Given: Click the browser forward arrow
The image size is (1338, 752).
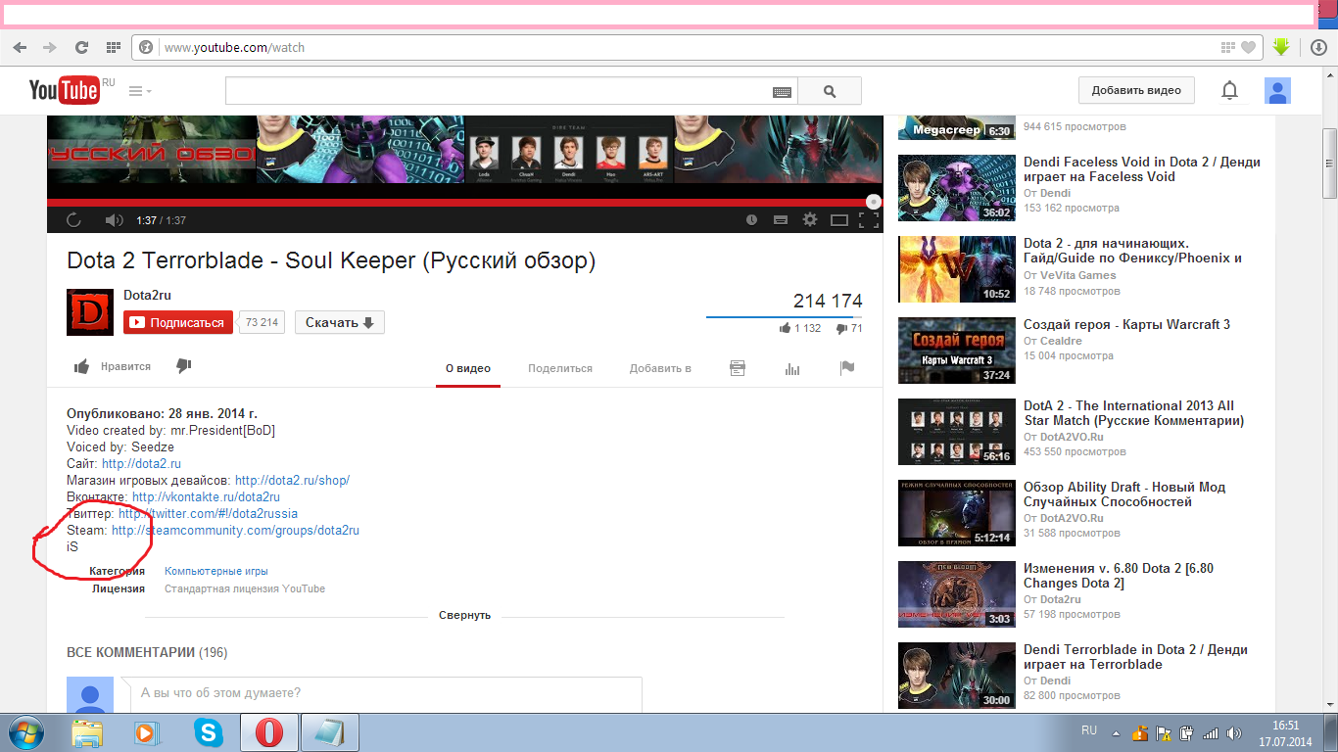Looking at the screenshot, I should tap(50, 47).
